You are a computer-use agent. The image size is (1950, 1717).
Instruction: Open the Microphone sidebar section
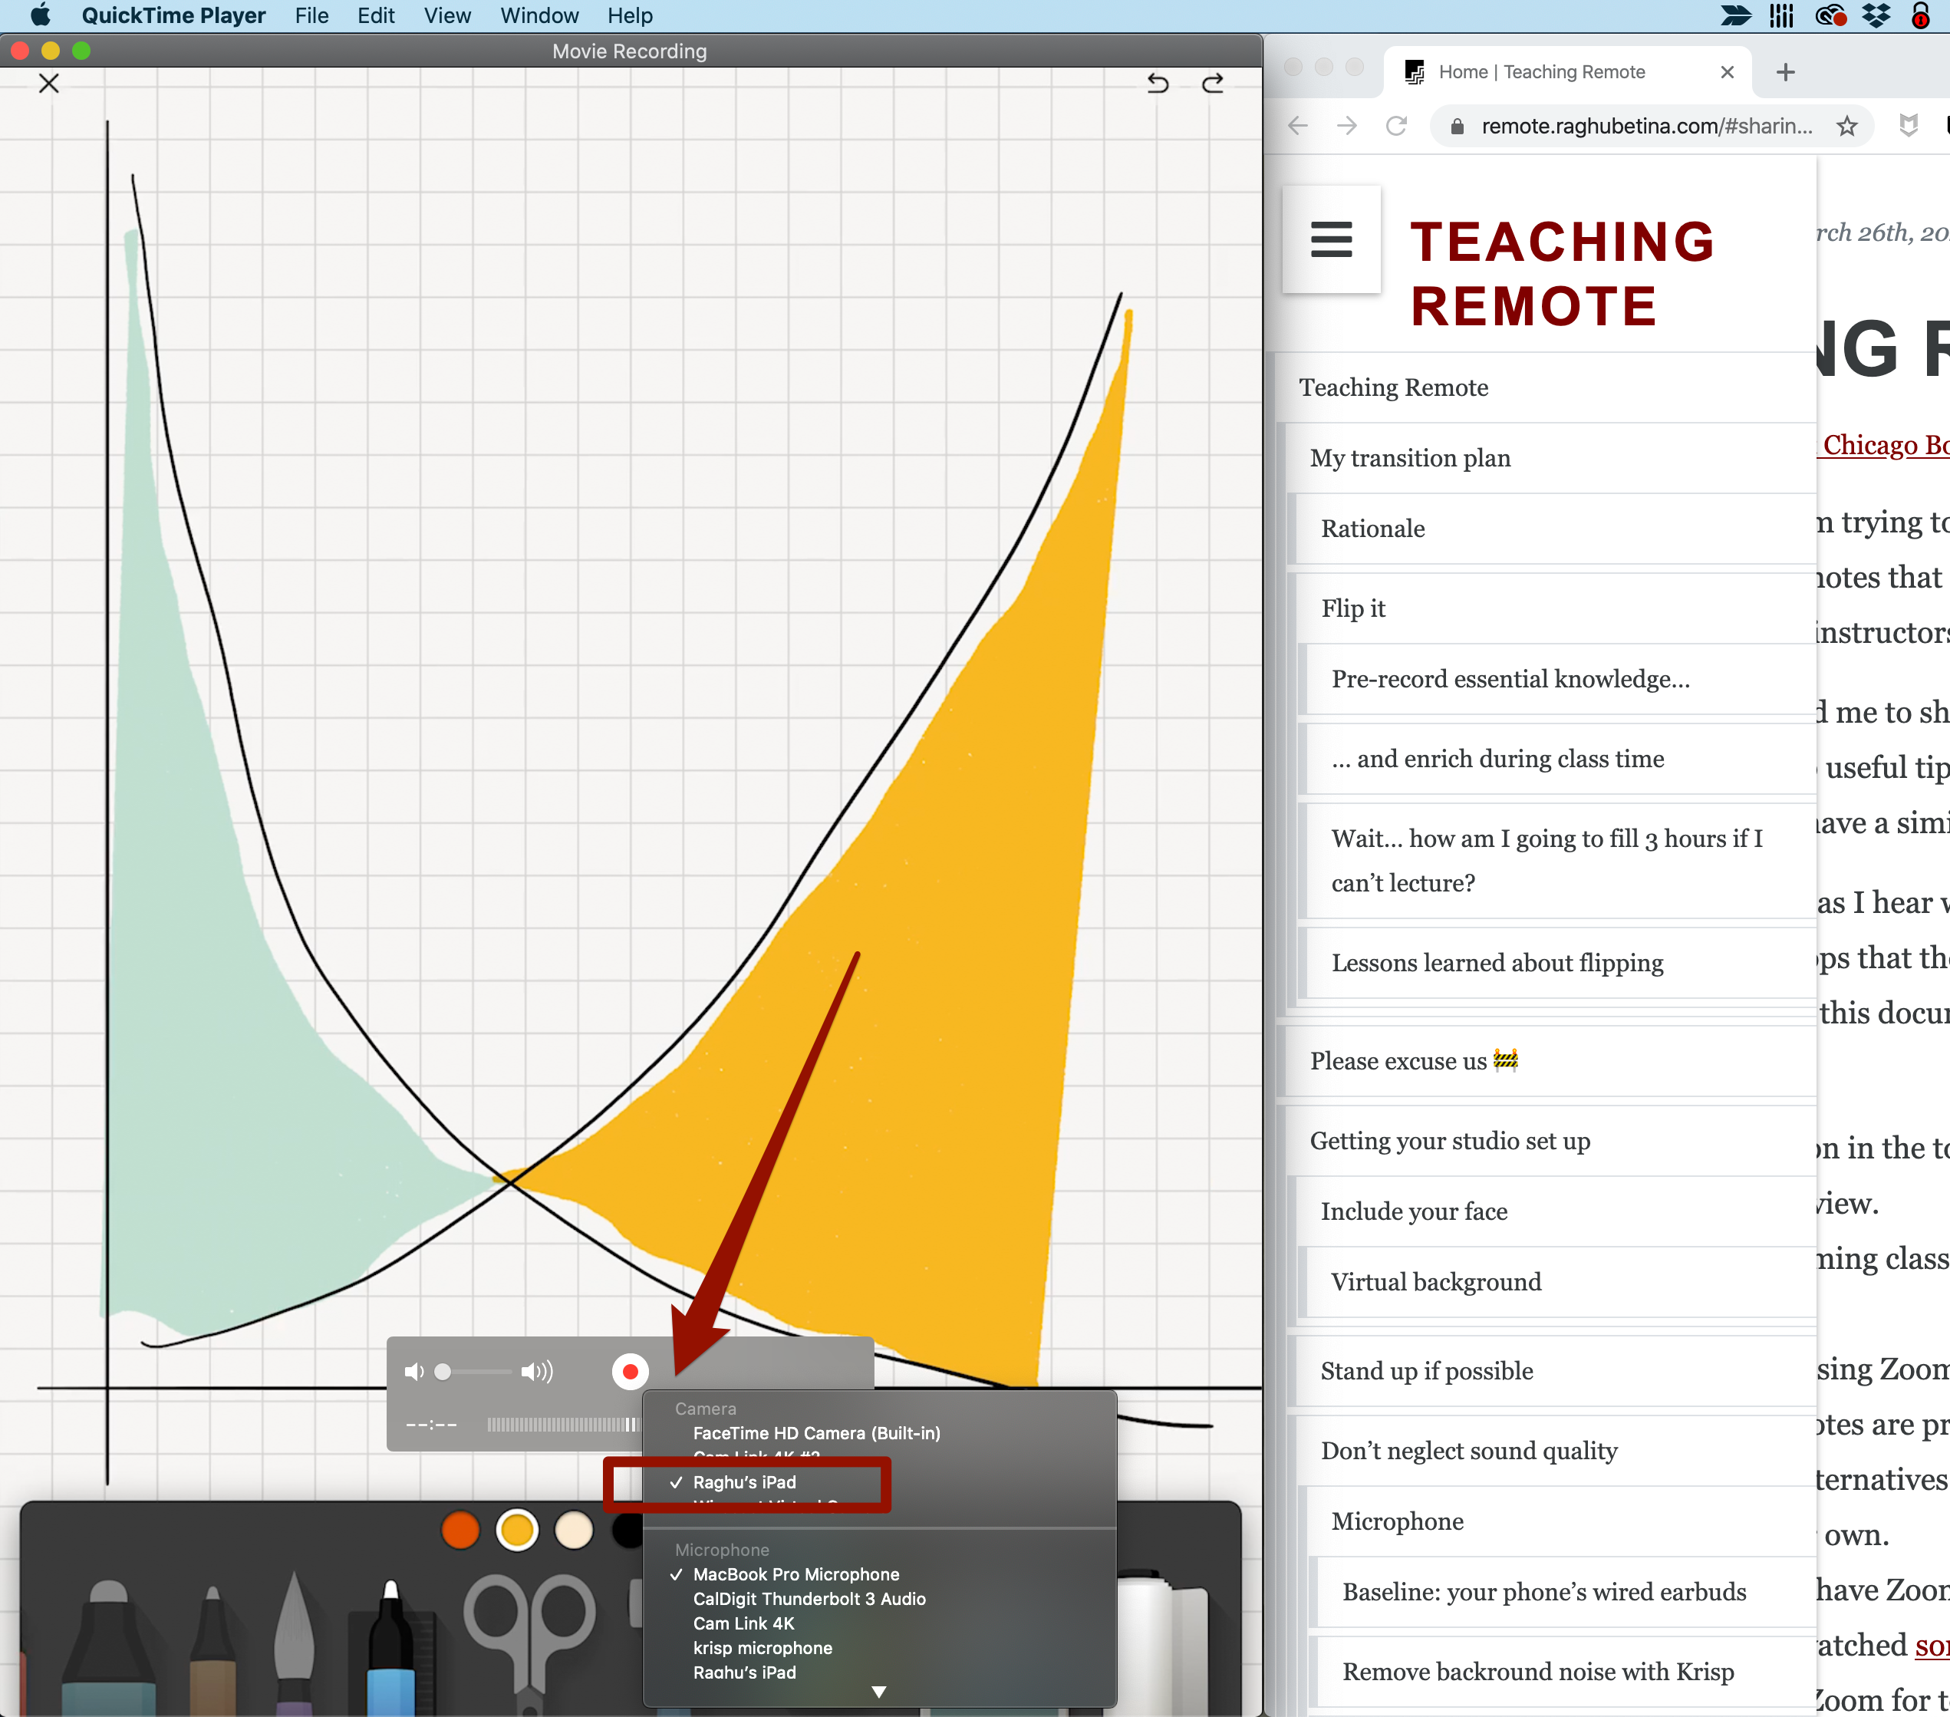click(1397, 1521)
